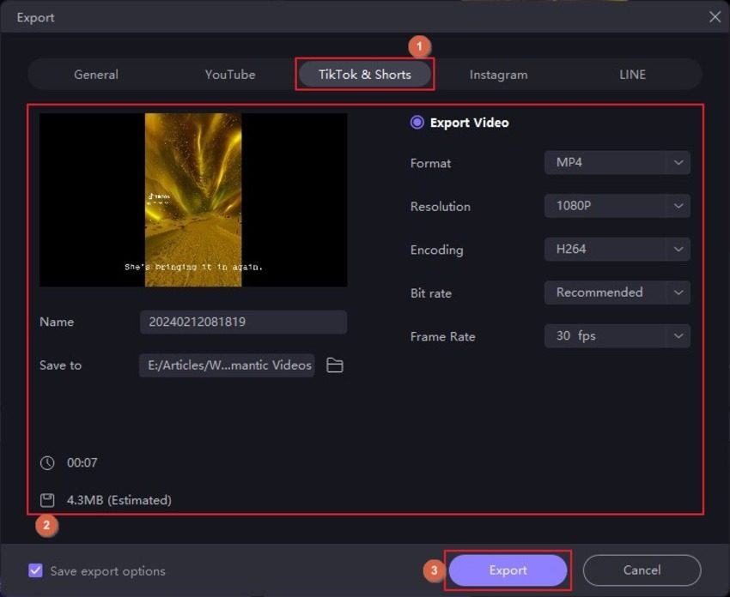Click the chevron on the Frame Rate selector
Viewport: 730px width, 597px height.
pos(679,335)
